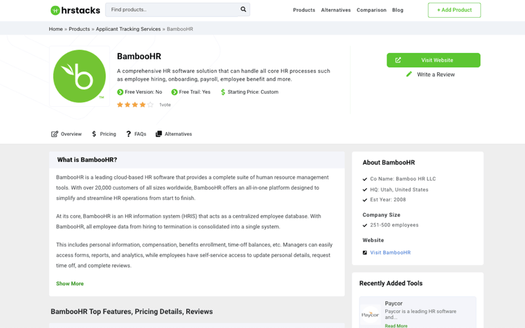Click the pencil icon beside Write a Review
Image resolution: width=525 pixels, height=328 pixels.
click(x=409, y=74)
